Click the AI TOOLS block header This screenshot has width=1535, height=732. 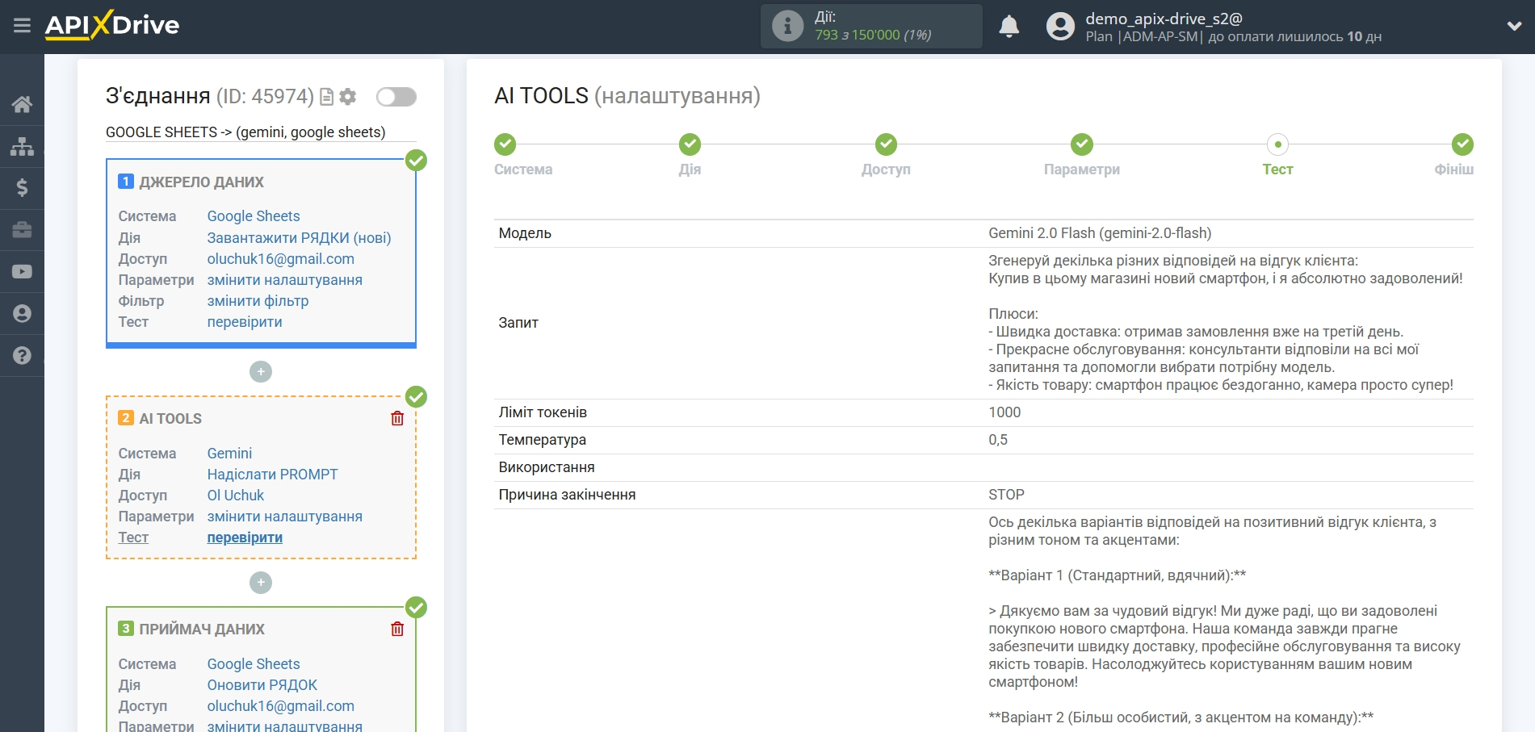(170, 419)
